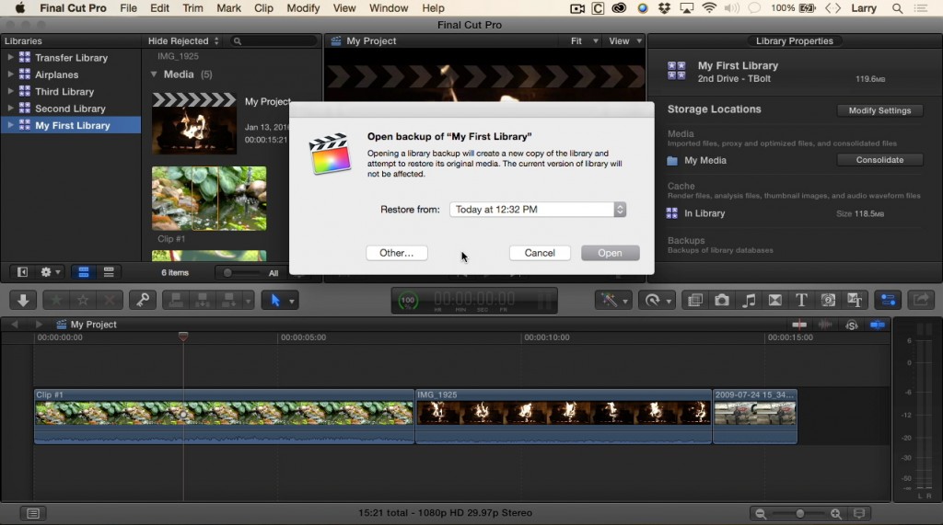Open the Retime speed menu
Viewport: 943px width, 525px height.
[656, 300]
